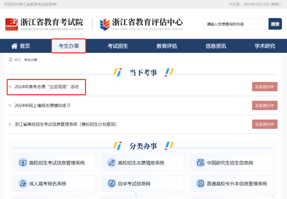Click the Zhejiang Education Examinations Authority logo
The height and width of the screenshot is (199, 287).
point(12,24)
